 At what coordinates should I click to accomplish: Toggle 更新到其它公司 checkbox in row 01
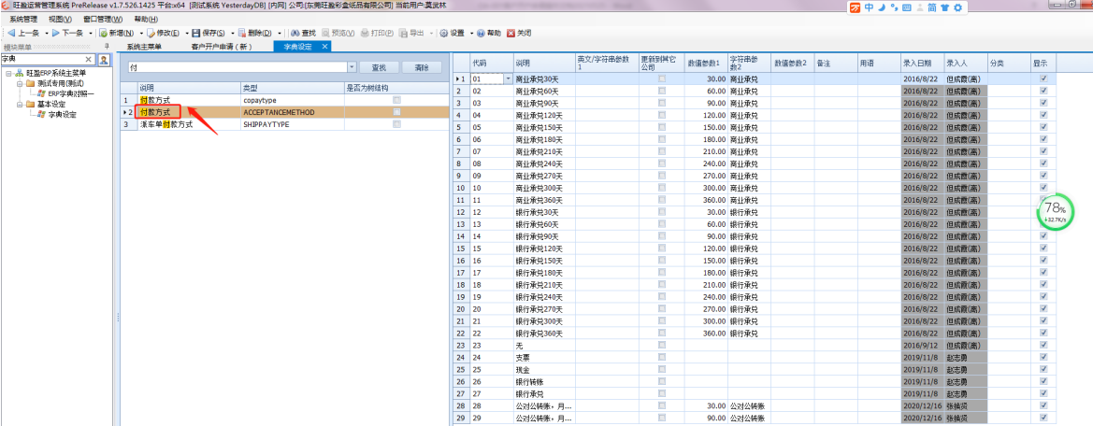662,78
